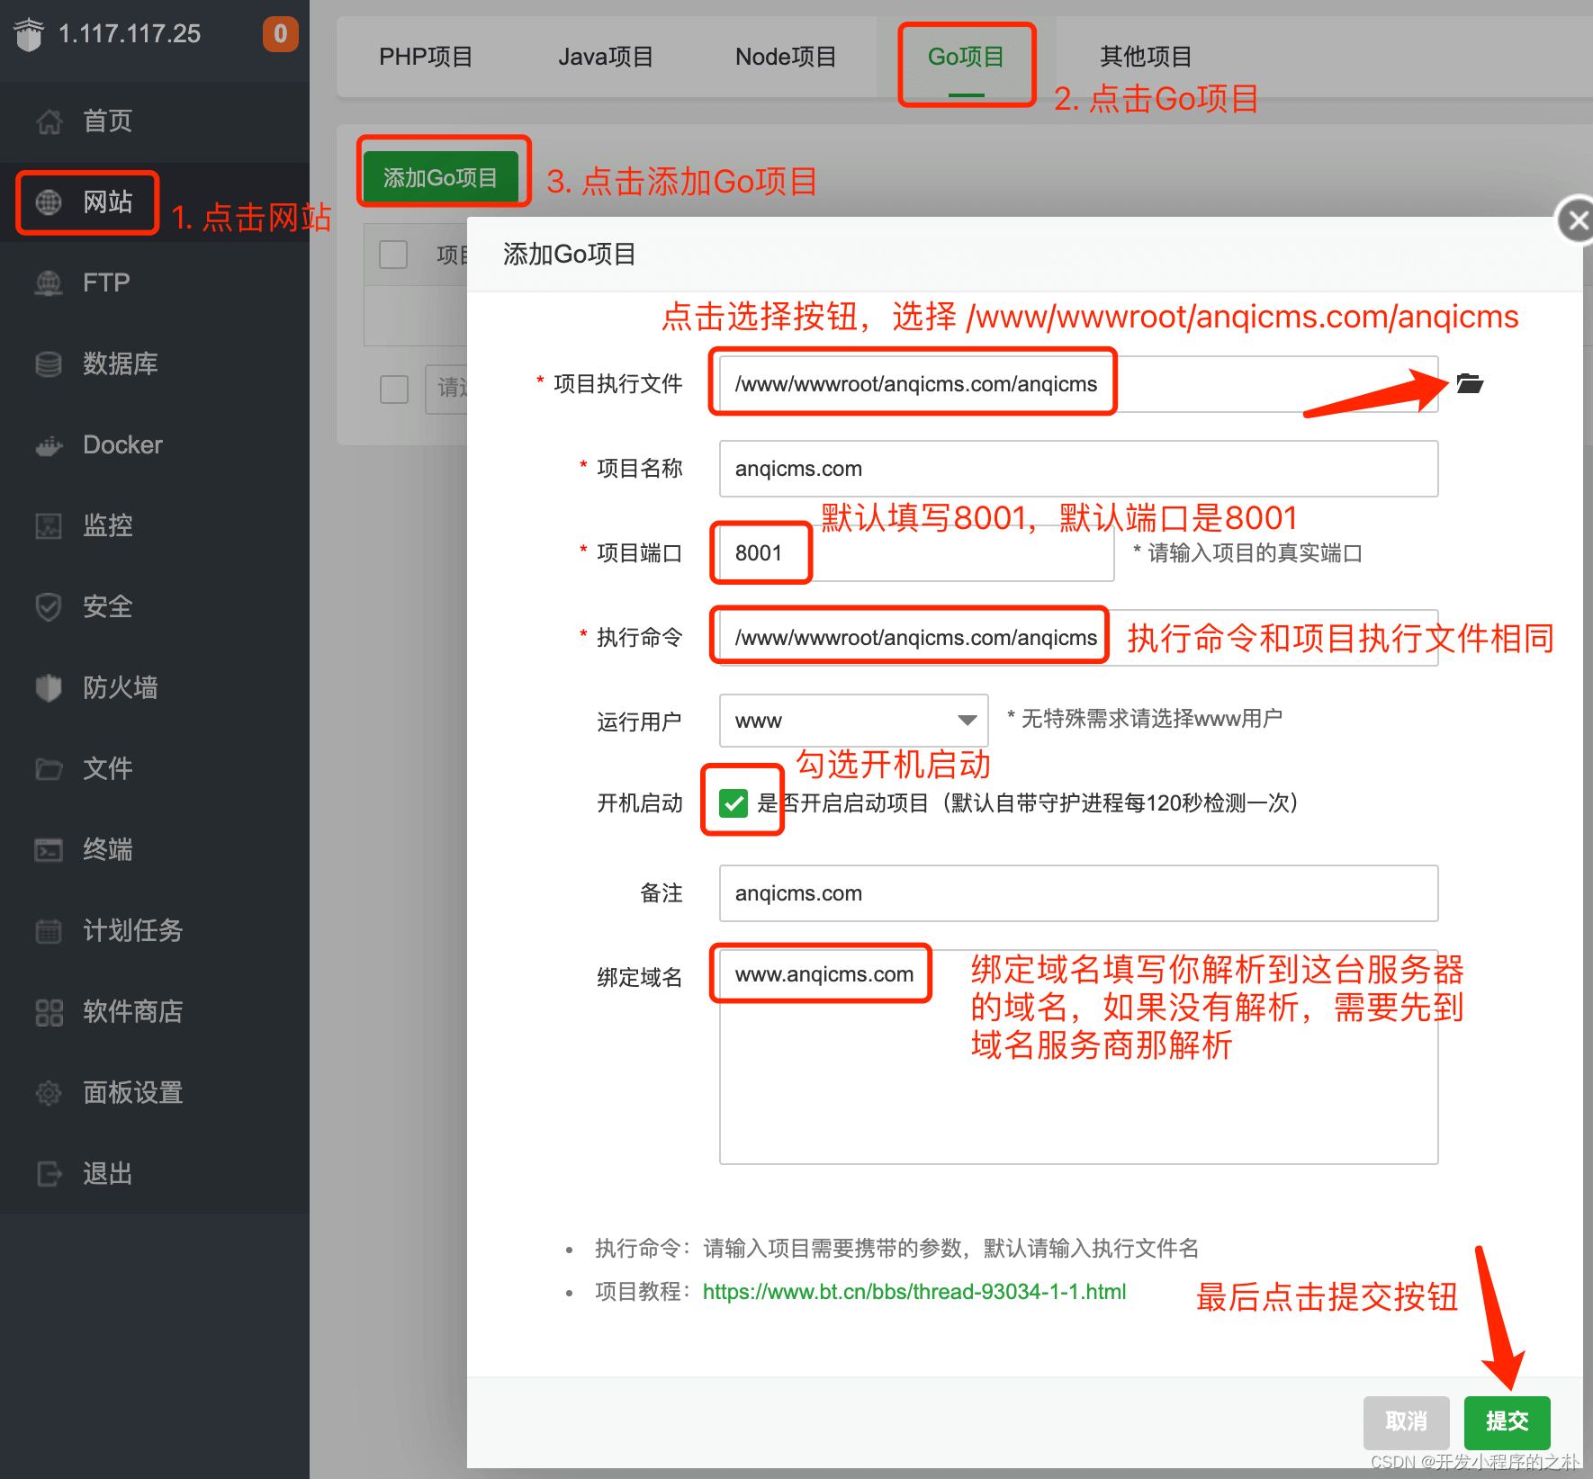
Task: Browse files via the folder icon next to 项目执行文件
Action: coord(1469,383)
